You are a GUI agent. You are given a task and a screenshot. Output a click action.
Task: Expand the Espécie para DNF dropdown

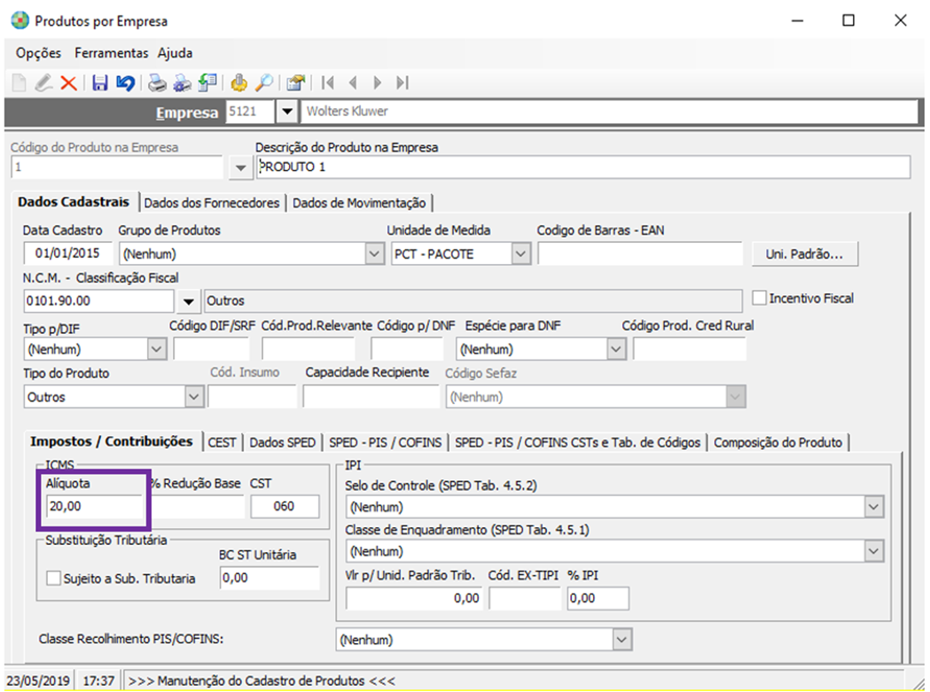[616, 349]
